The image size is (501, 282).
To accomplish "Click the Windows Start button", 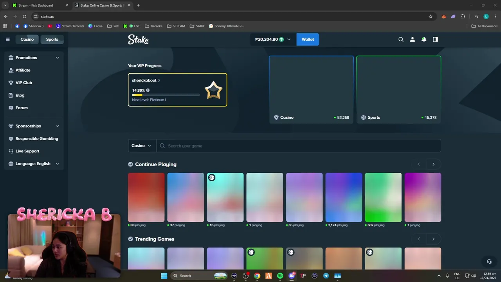I will click(x=164, y=276).
